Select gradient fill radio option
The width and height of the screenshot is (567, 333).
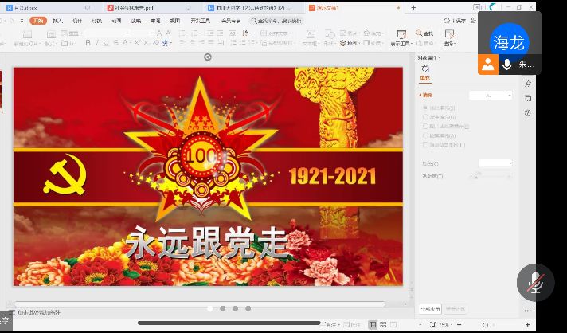[425, 117]
